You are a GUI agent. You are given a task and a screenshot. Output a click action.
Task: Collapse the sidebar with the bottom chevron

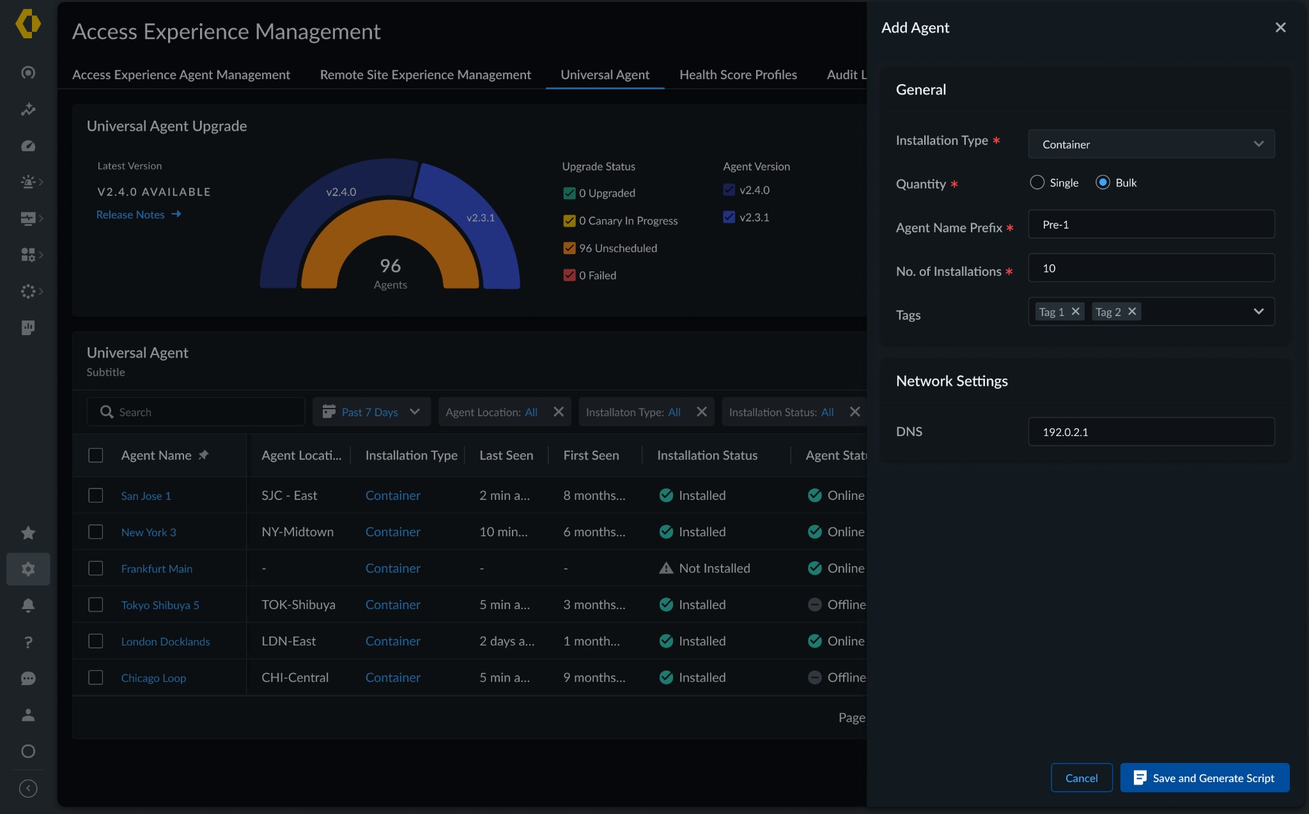pos(28,788)
